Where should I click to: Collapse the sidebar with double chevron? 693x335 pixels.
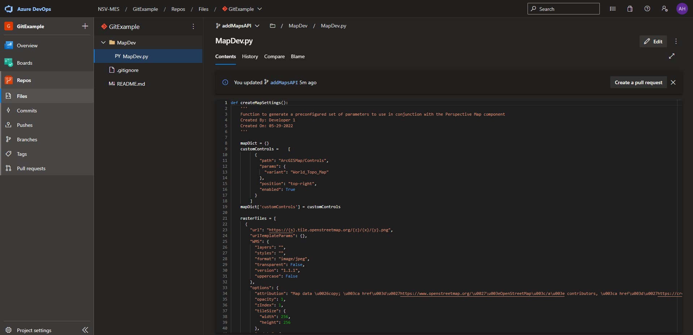coord(85,330)
